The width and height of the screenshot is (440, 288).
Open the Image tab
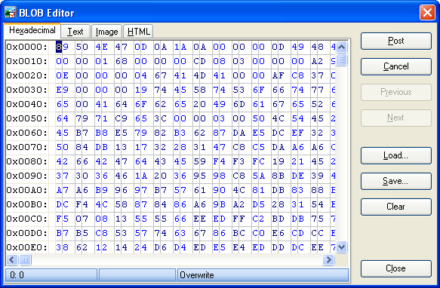click(x=106, y=32)
